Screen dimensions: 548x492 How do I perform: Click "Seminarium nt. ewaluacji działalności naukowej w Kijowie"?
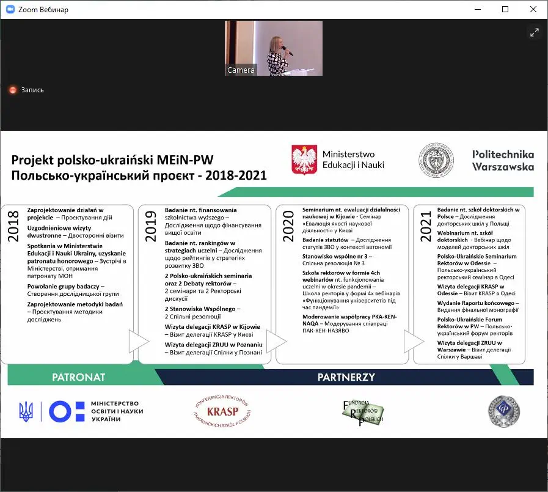click(x=351, y=213)
